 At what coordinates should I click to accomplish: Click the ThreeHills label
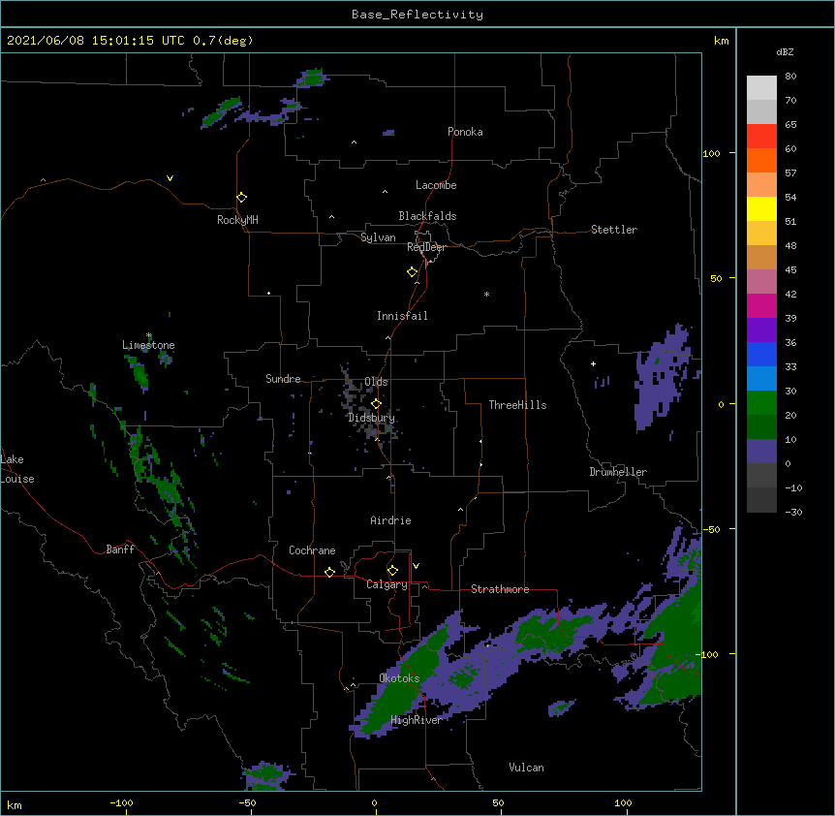[x=517, y=405]
